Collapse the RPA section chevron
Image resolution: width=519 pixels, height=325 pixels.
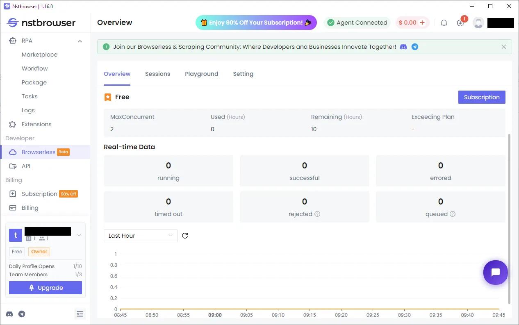point(80,41)
